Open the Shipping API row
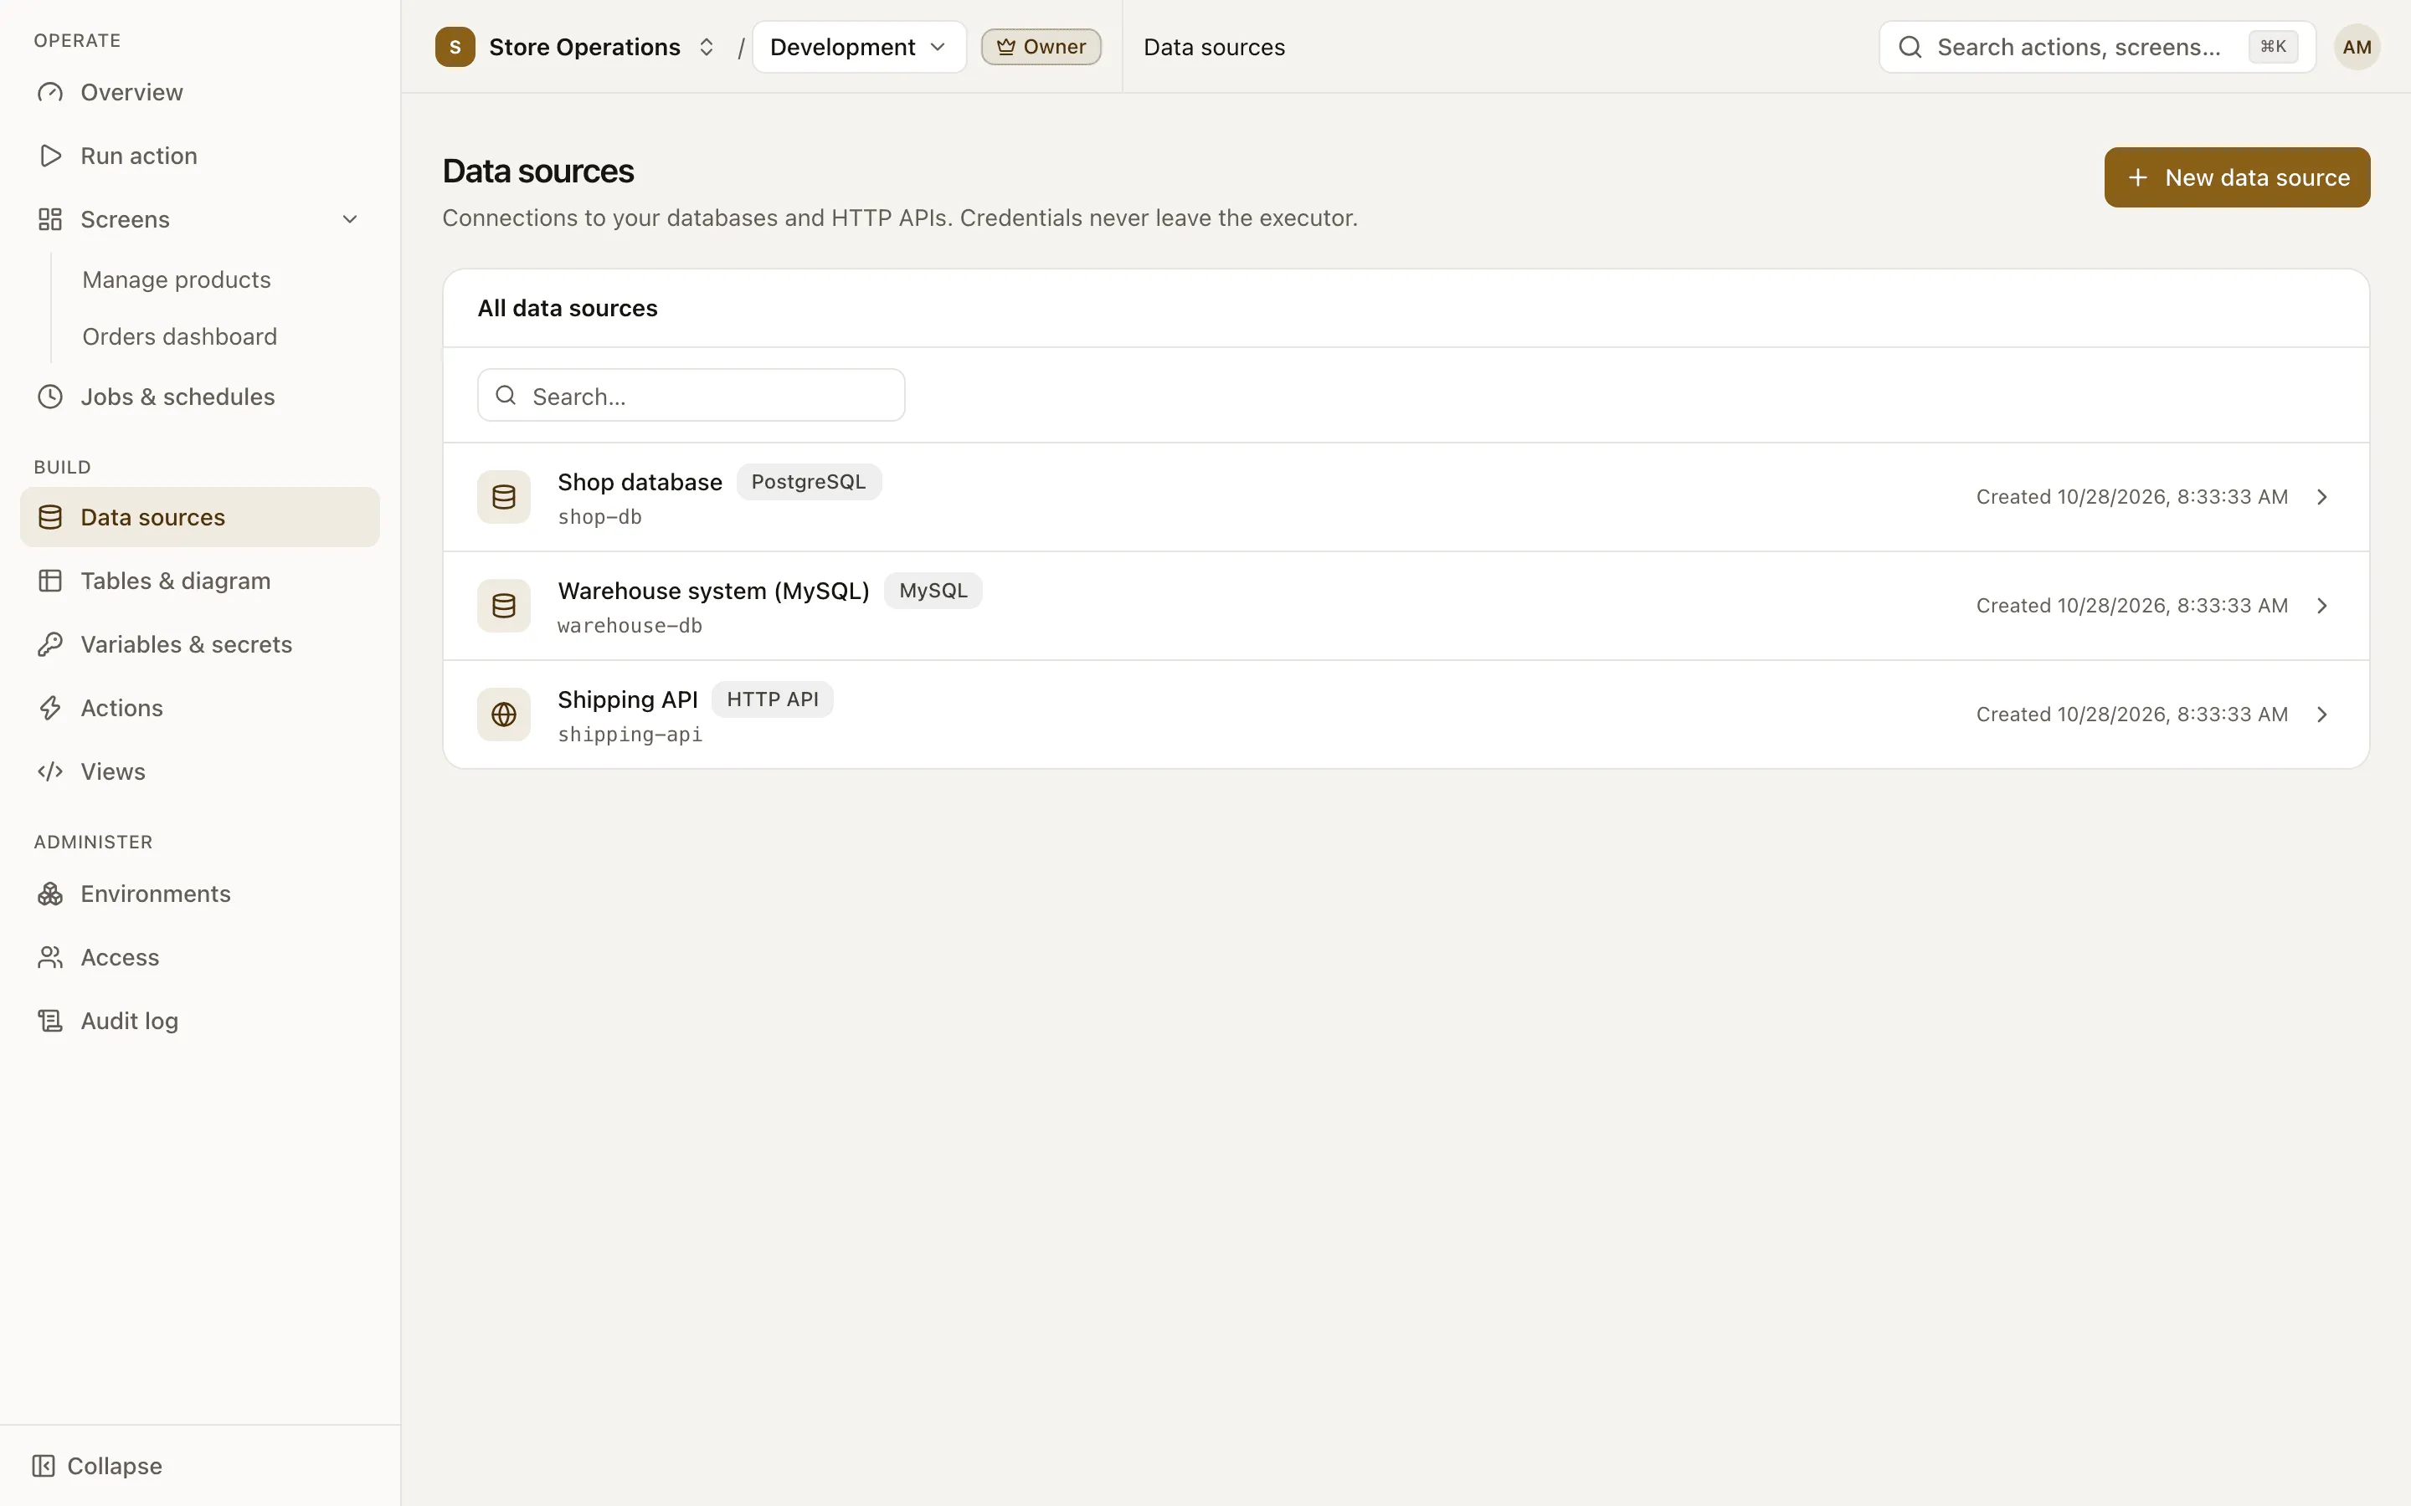 [1406, 715]
